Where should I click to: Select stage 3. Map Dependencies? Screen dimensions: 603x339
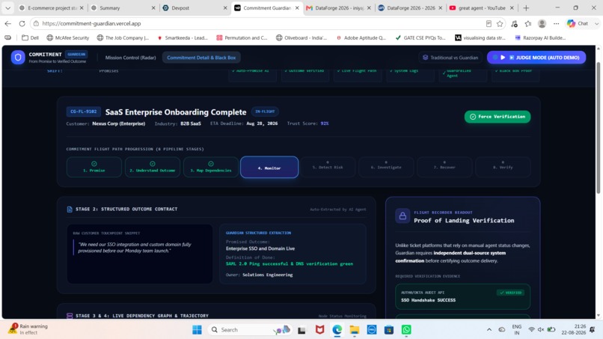pos(211,167)
